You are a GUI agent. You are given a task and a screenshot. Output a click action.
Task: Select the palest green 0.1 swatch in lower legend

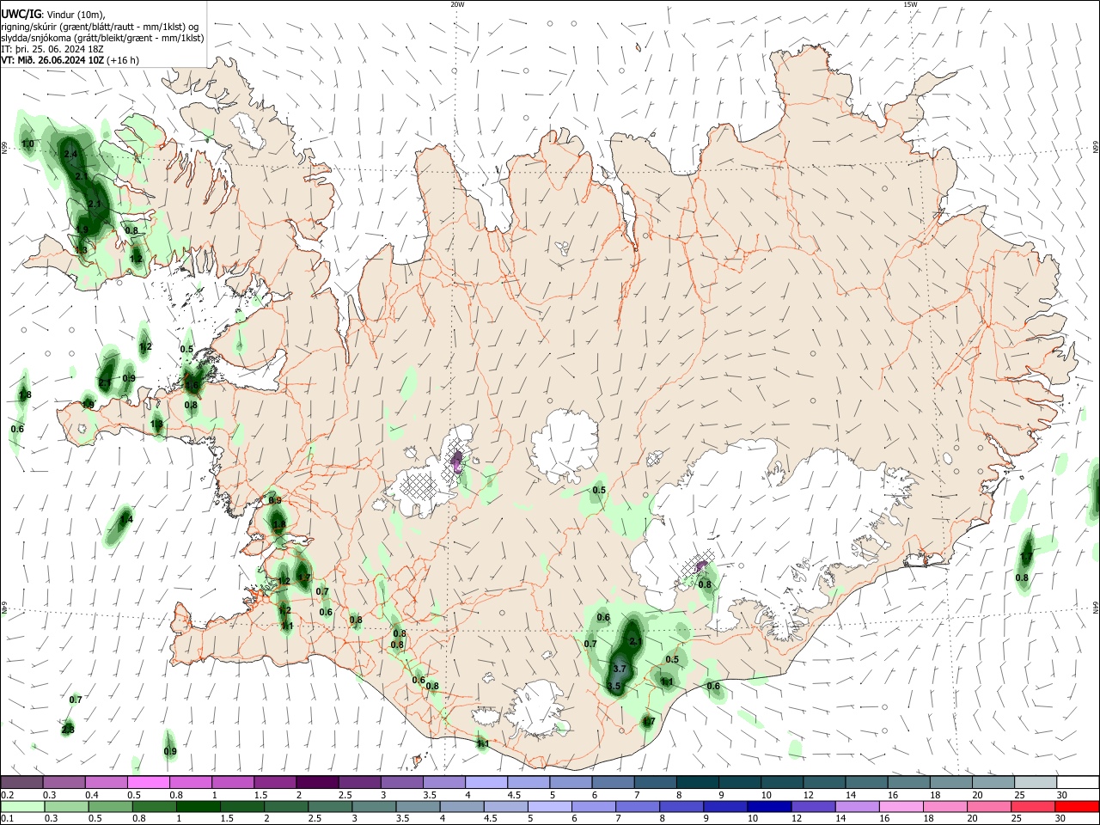coord(21,806)
